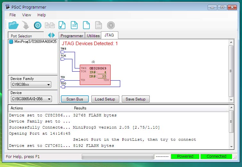Image resolution: width=242 pixels, height=167 pixels.
Task: Select the JTAG tab
Action: coord(109,35)
